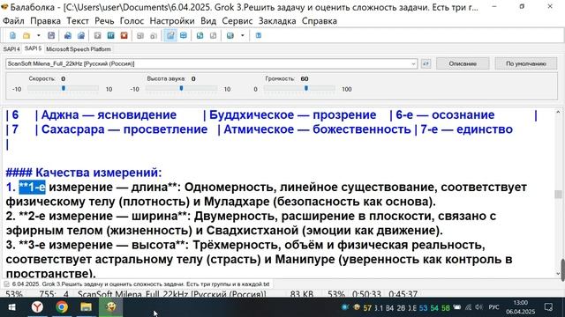Click the text area scroll down arrow
Viewport: 565px width, 317px height.
point(558,274)
